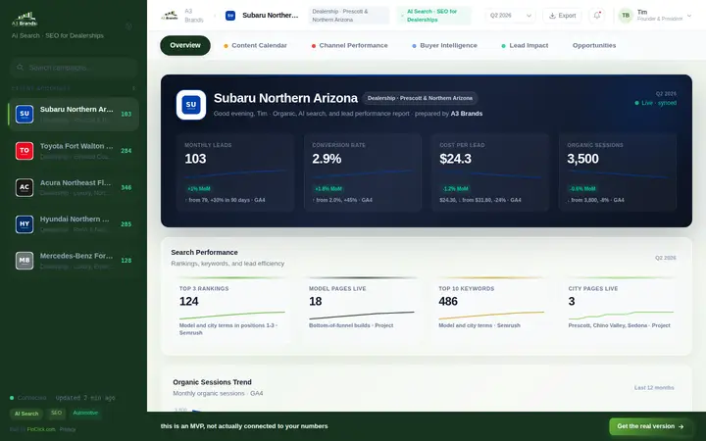The width and height of the screenshot is (706, 441).
Task: Click the green Connected status dot
Action: pyautogui.click(x=12, y=398)
